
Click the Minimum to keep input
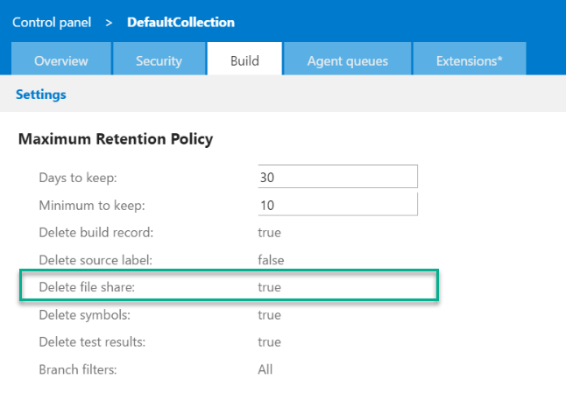[x=337, y=205]
